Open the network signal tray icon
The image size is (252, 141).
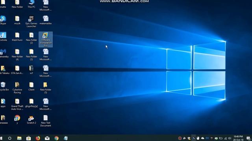(226, 138)
